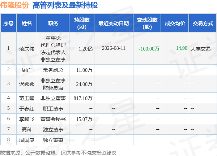
Task: Click the name 范玉隆
Action: pyautogui.click(x=27, y=98)
